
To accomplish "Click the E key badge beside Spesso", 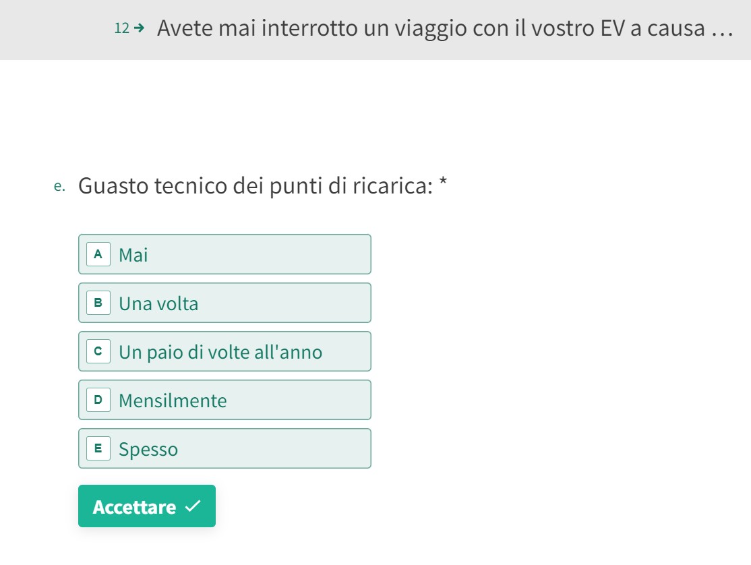I will (98, 448).
